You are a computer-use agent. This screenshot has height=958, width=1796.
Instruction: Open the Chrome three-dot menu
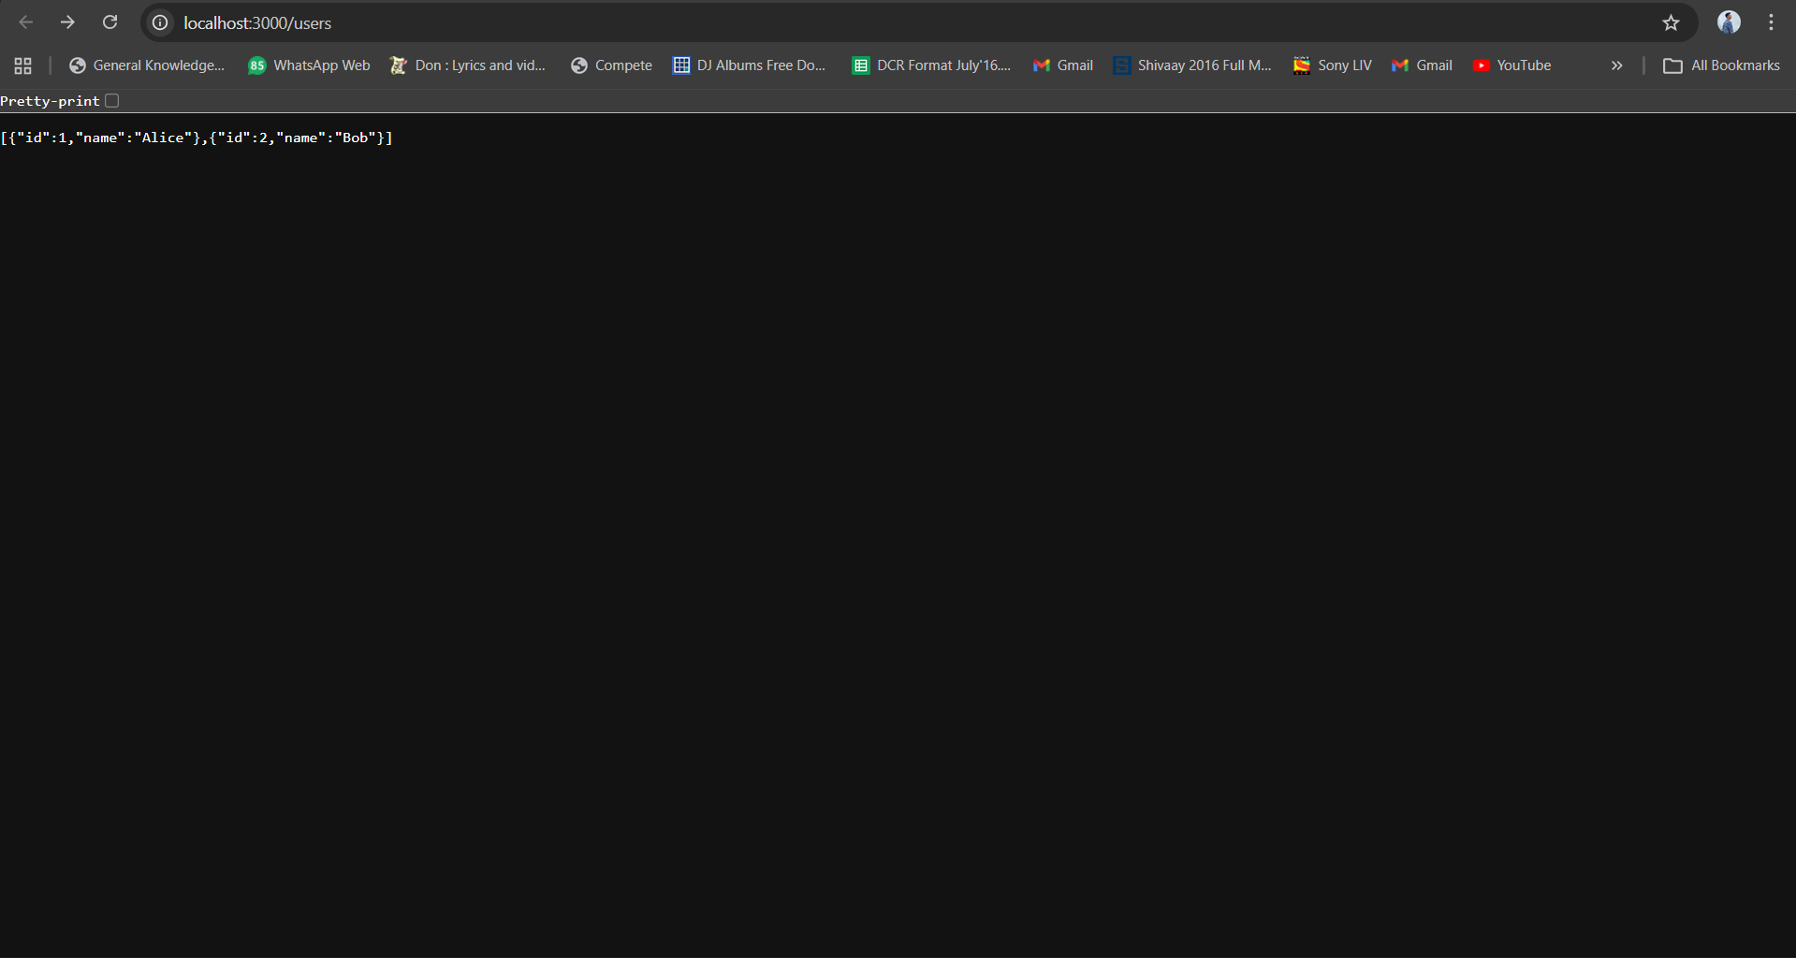(1772, 22)
